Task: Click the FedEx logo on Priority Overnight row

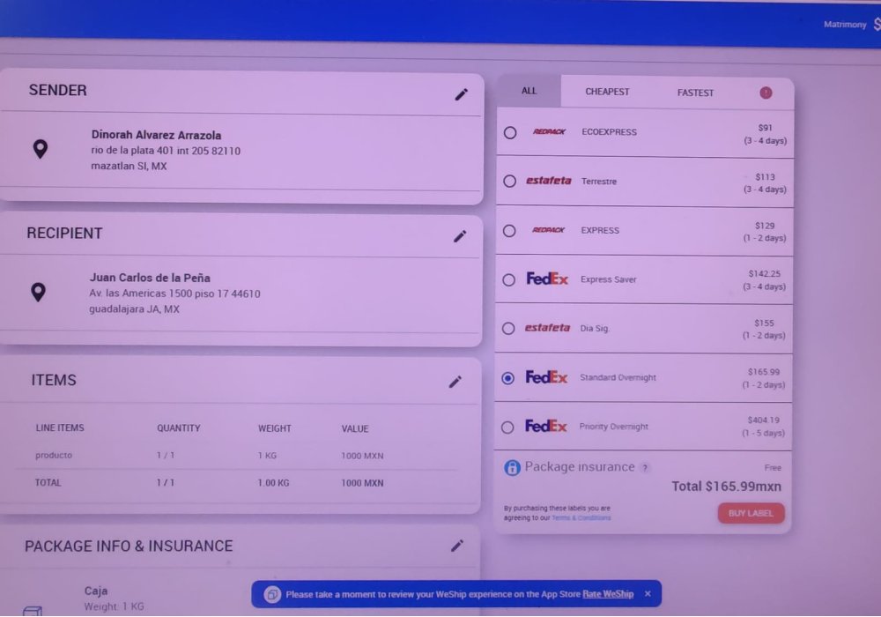Action: [x=545, y=426]
